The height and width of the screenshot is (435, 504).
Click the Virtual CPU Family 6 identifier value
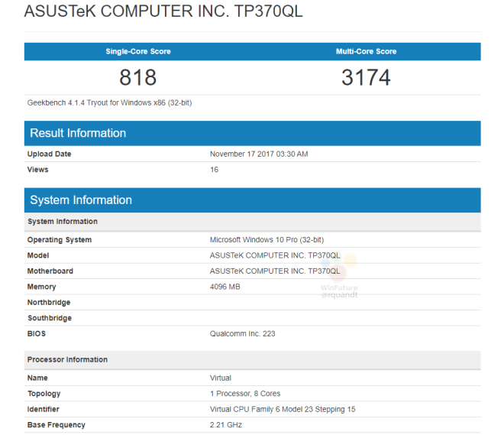click(x=282, y=410)
